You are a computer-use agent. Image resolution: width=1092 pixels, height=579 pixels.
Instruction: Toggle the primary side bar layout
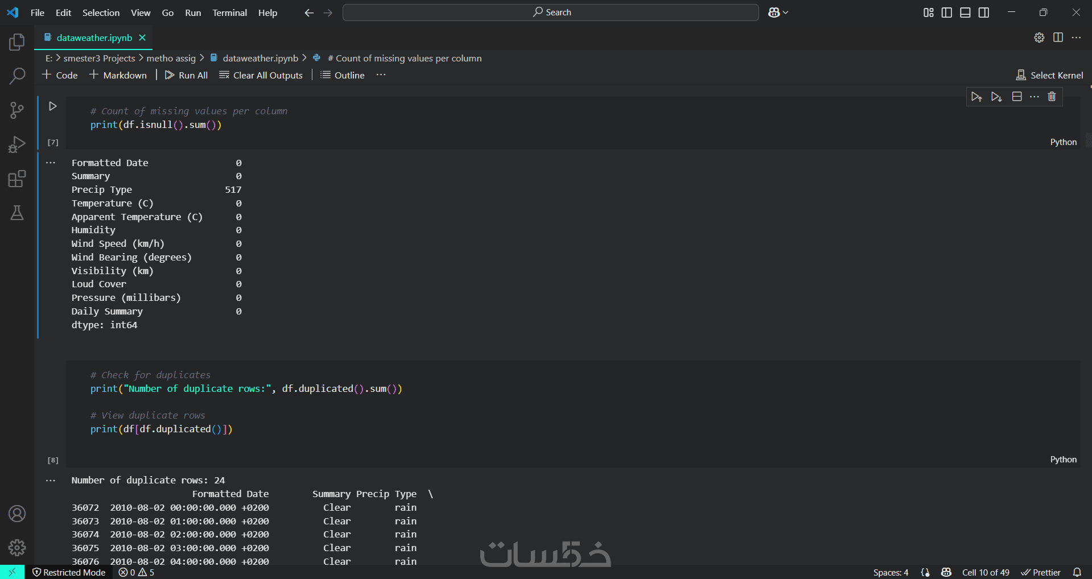[947, 13]
